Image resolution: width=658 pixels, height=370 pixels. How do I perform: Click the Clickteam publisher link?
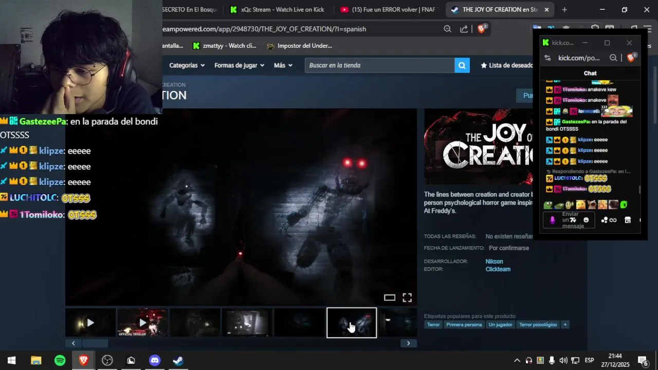[x=498, y=269]
